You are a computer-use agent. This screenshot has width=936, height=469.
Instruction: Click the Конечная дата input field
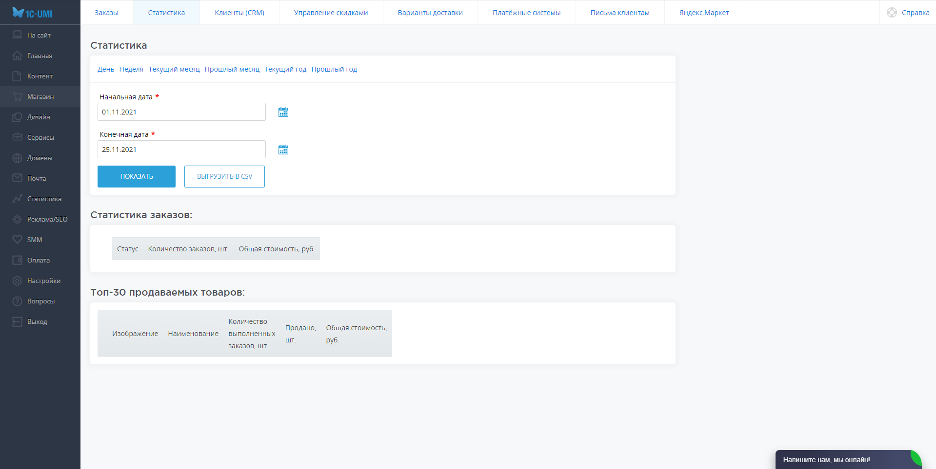(181, 150)
